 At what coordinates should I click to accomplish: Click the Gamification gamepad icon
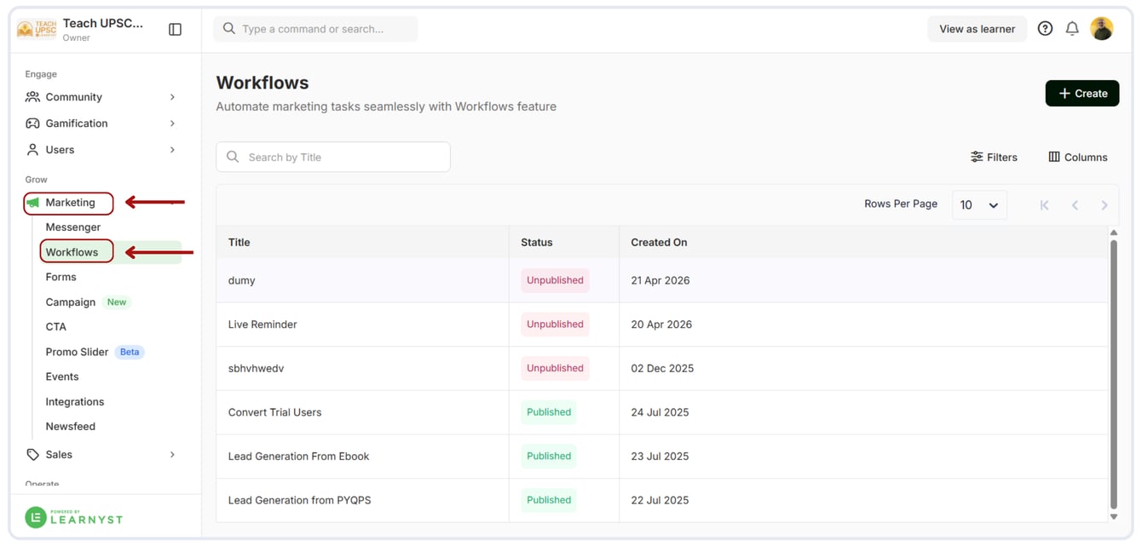click(32, 124)
